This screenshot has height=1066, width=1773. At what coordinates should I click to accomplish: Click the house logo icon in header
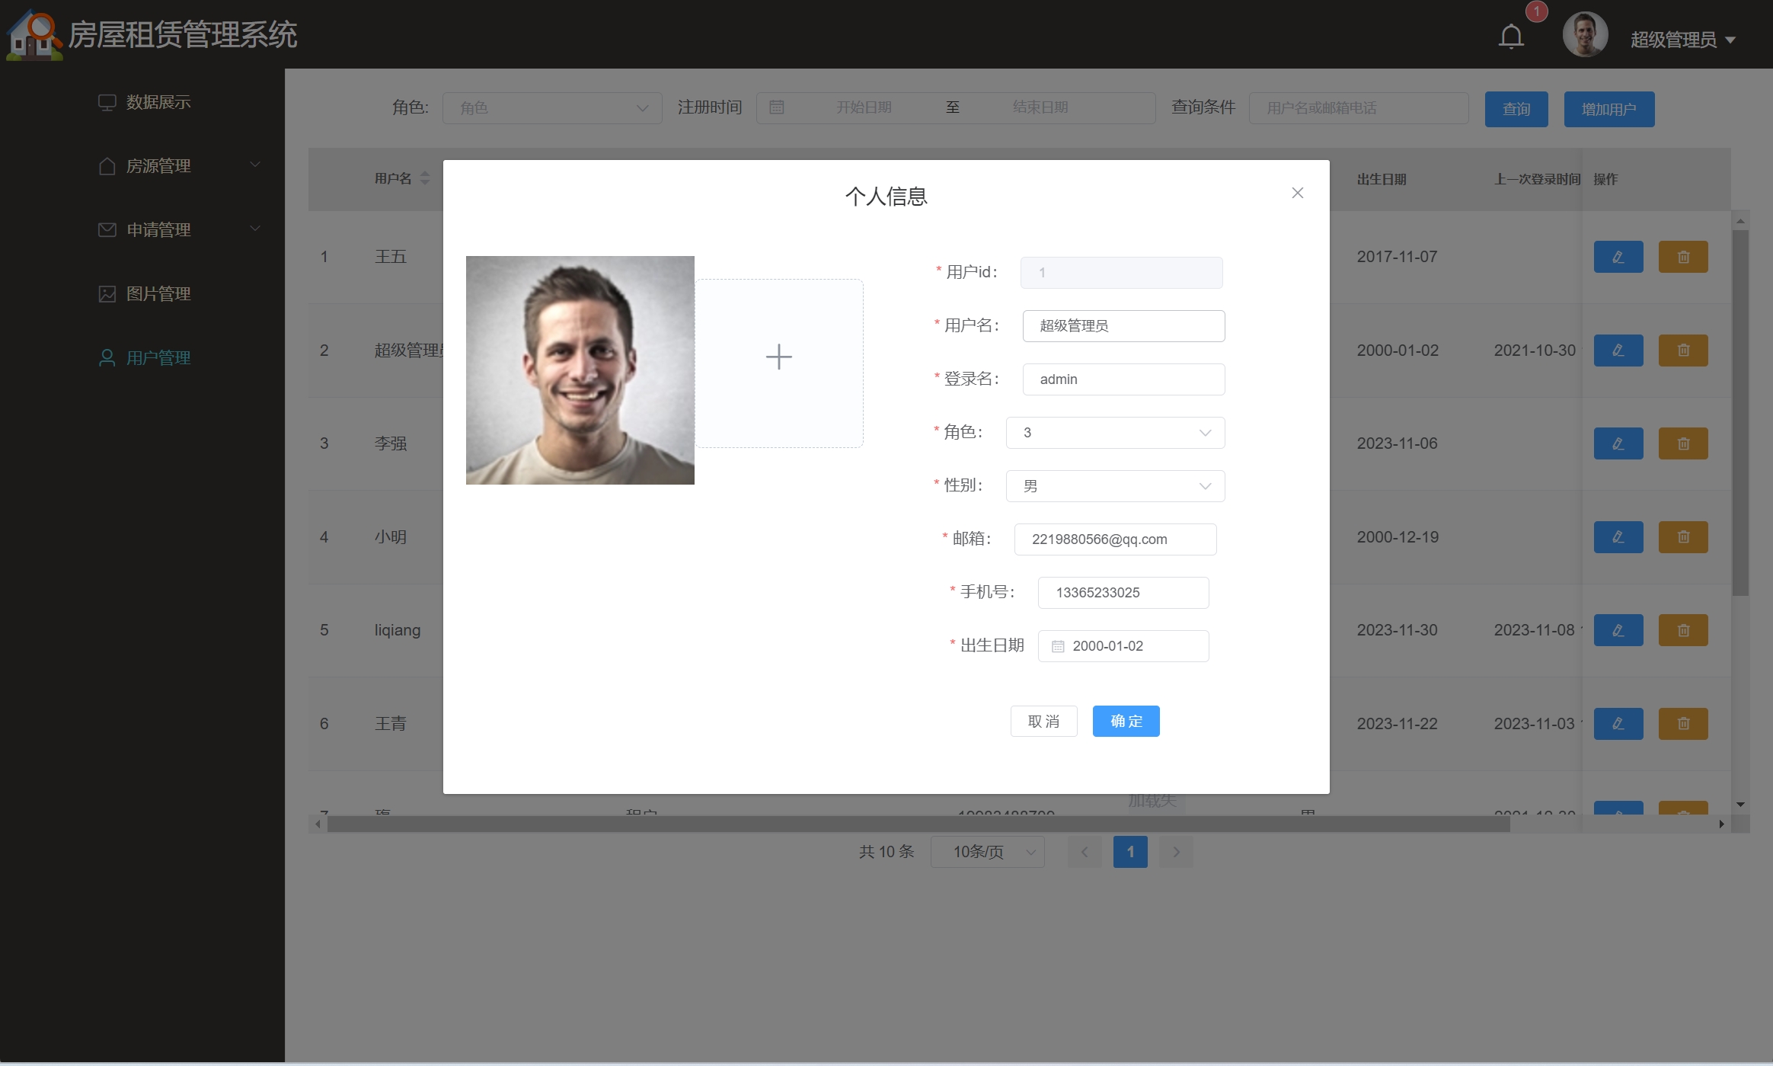[x=34, y=35]
